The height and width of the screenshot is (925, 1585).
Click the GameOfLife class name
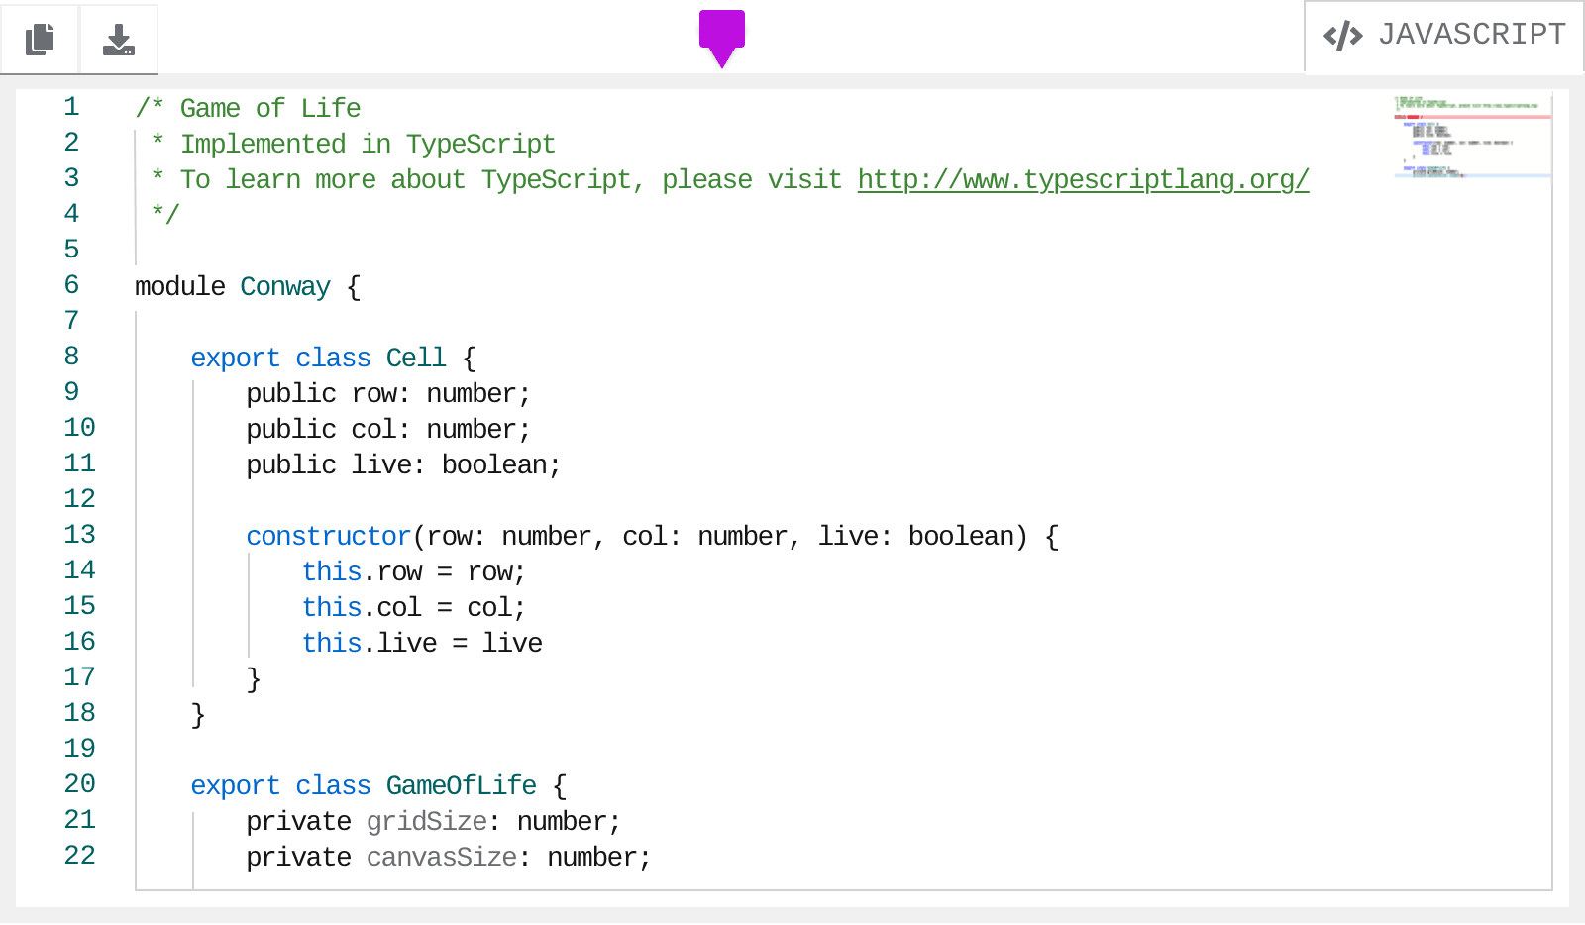point(461,785)
